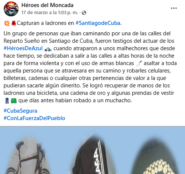Follow the #ConLaFuerzaDelPueblo hashtag
The width and height of the screenshot is (185, 174).
click(34, 118)
